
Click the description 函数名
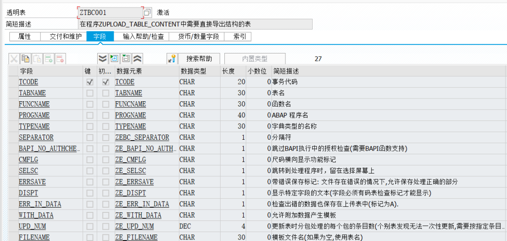pyautogui.click(x=282, y=104)
